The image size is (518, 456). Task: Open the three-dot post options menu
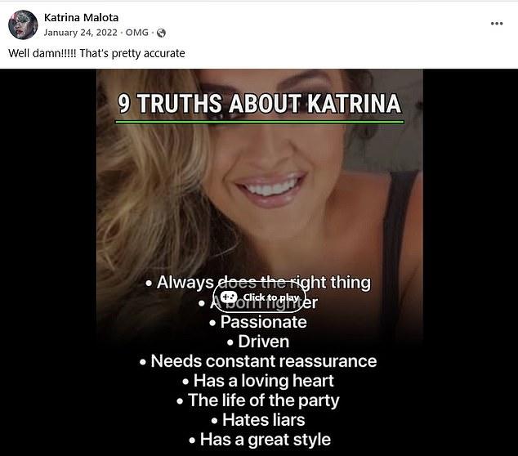pyautogui.click(x=497, y=24)
